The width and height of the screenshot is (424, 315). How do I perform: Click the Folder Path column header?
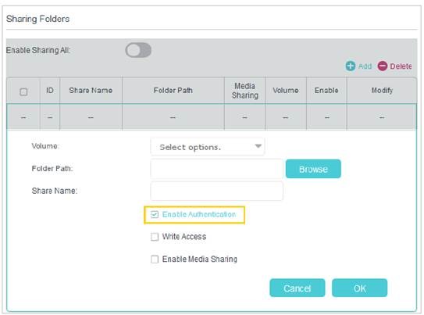pos(173,91)
